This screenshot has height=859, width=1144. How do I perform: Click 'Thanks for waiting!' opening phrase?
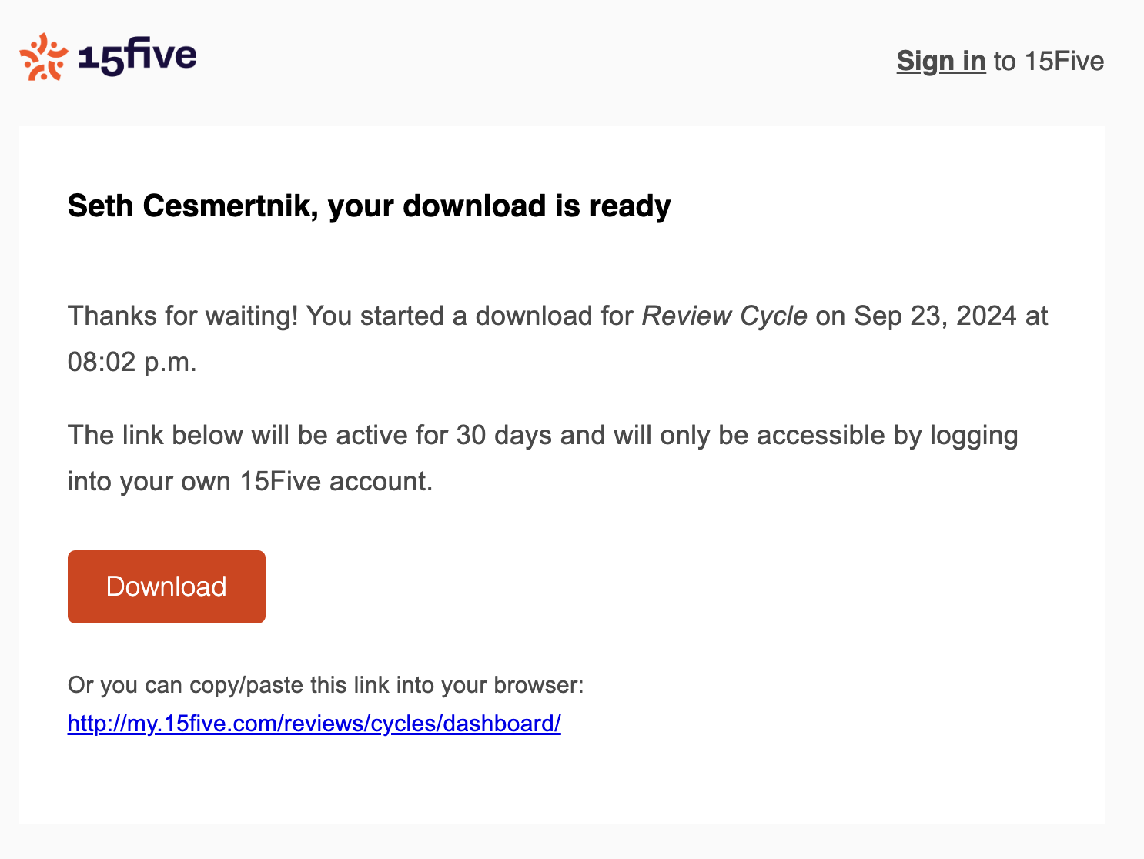(x=182, y=316)
